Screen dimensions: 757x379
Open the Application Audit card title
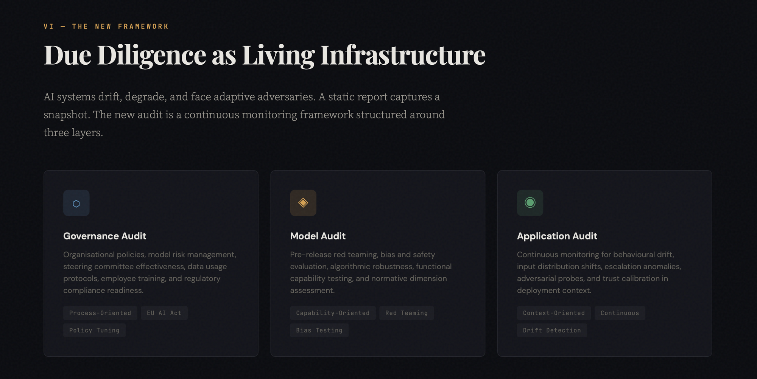tap(557, 236)
